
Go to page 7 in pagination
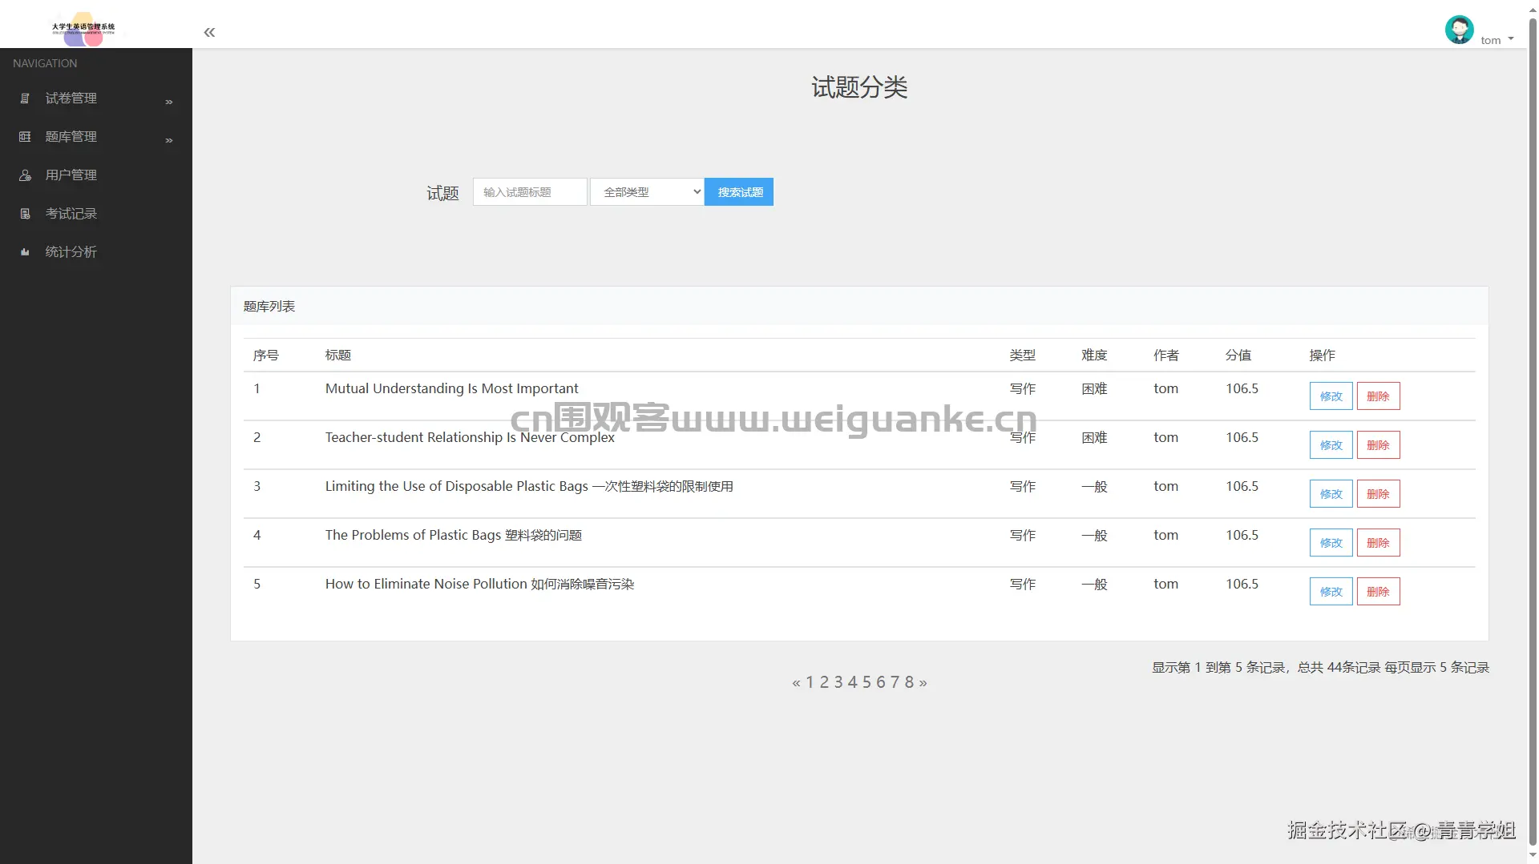(x=895, y=682)
